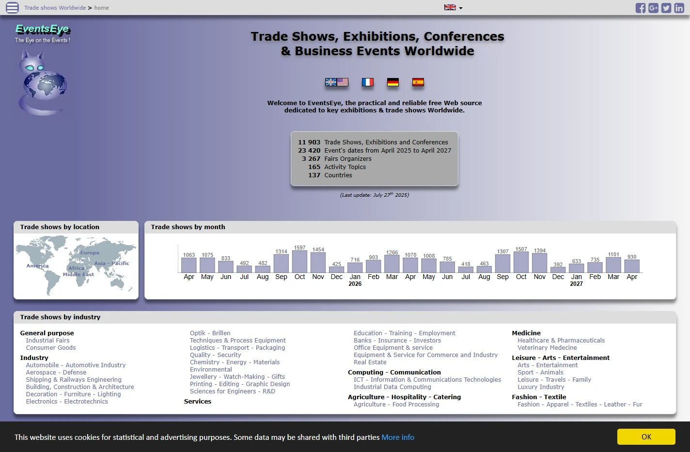Open Electronics - Electrotechnics link
Image resolution: width=690 pixels, height=452 pixels.
point(67,402)
